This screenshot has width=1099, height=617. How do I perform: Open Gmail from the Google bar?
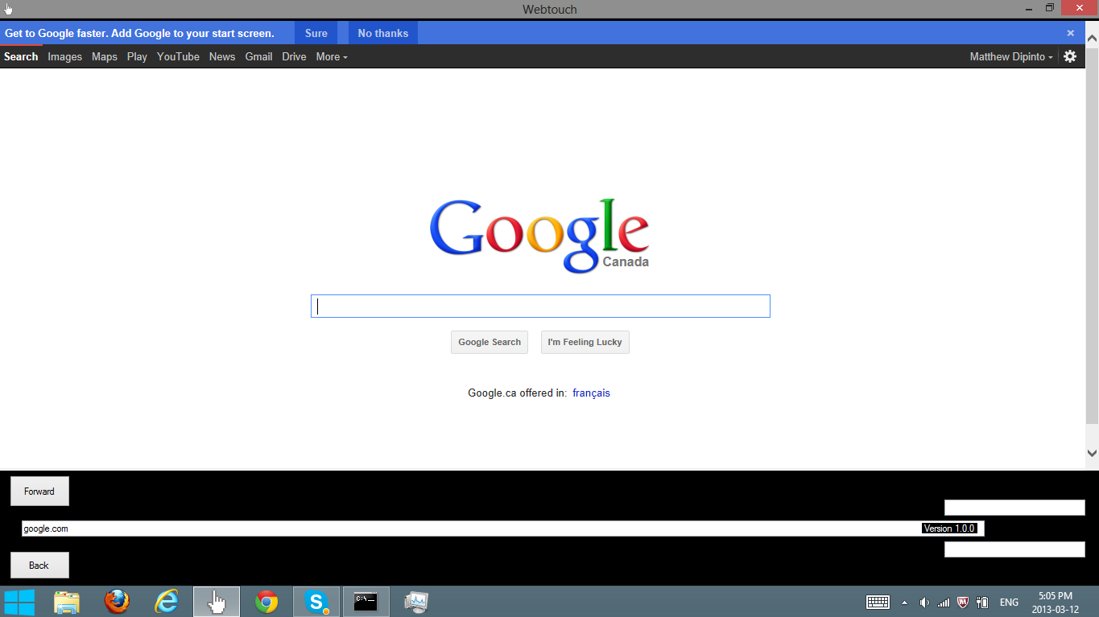pos(258,56)
